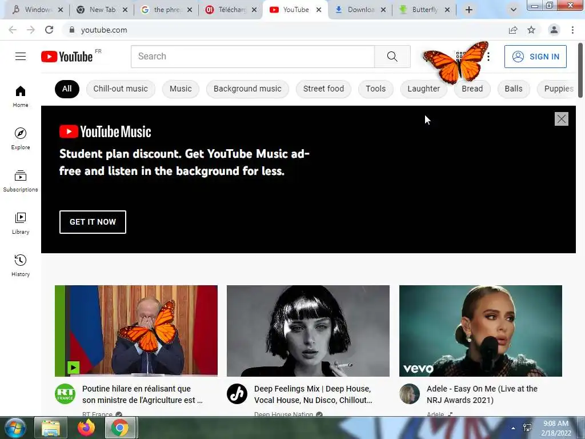This screenshot has width=585, height=439.
Task: Open Poutine hilare video title
Action: pos(142,394)
